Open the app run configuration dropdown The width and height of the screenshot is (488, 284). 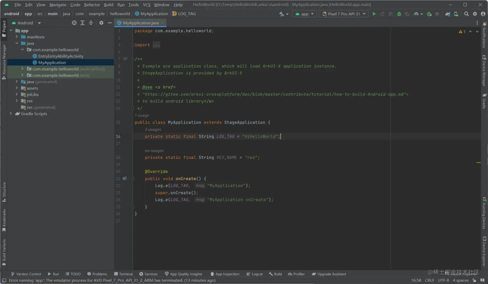tap(305, 14)
